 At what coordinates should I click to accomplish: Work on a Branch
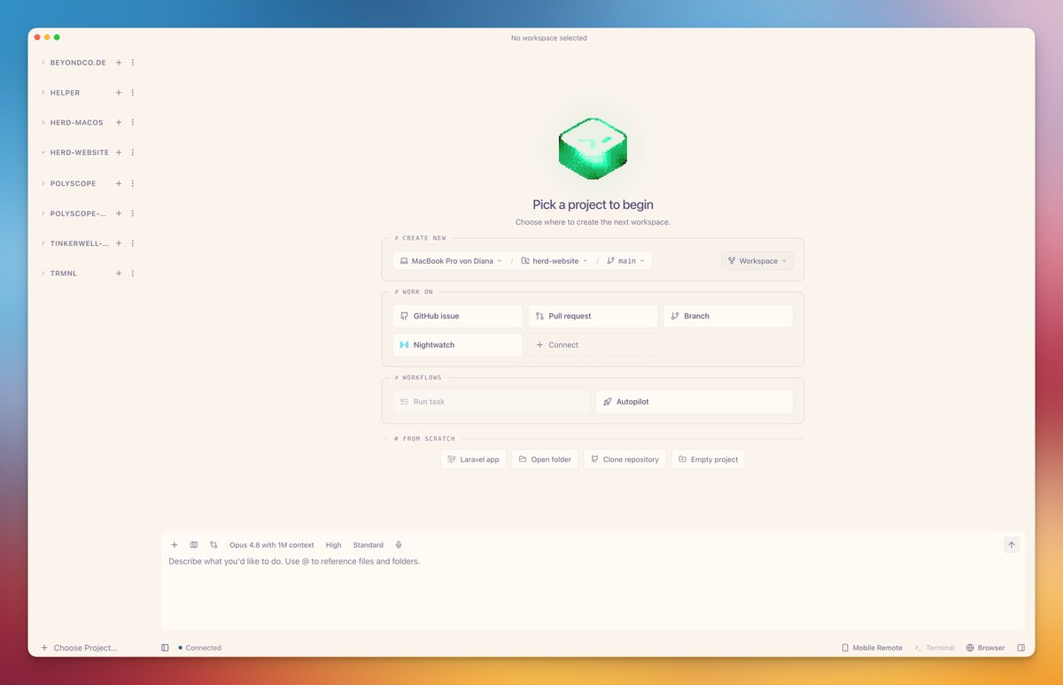click(728, 316)
